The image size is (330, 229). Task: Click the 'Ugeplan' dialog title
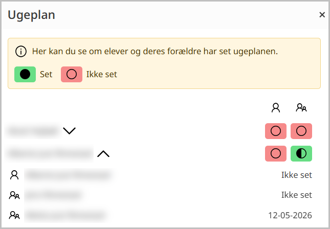click(x=31, y=15)
